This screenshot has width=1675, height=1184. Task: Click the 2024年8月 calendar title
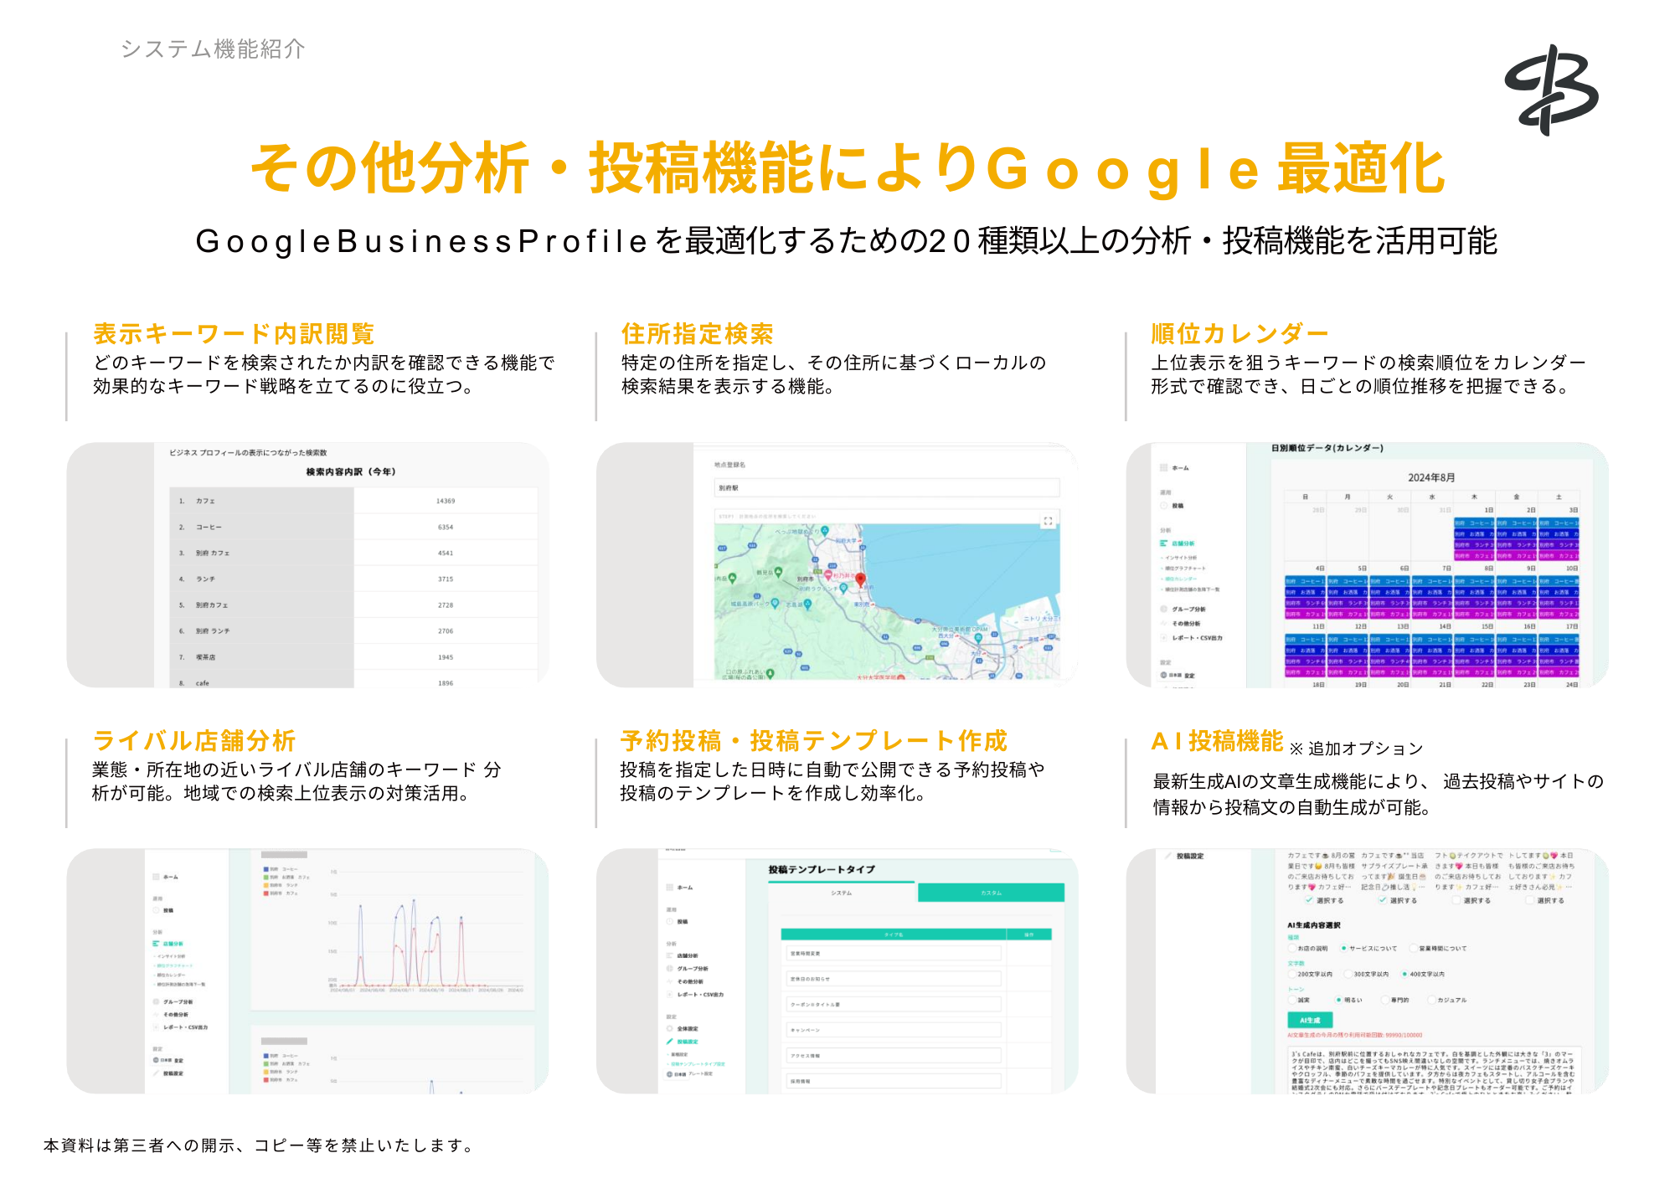(x=1431, y=477)
